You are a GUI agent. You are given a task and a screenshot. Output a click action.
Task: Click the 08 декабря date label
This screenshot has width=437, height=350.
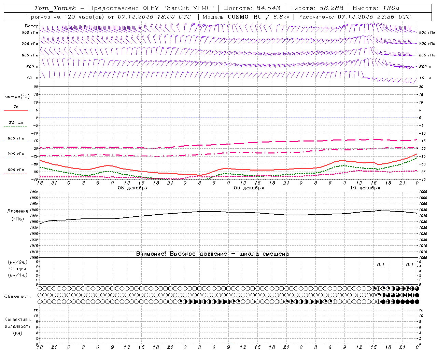[x=133, y=188]
